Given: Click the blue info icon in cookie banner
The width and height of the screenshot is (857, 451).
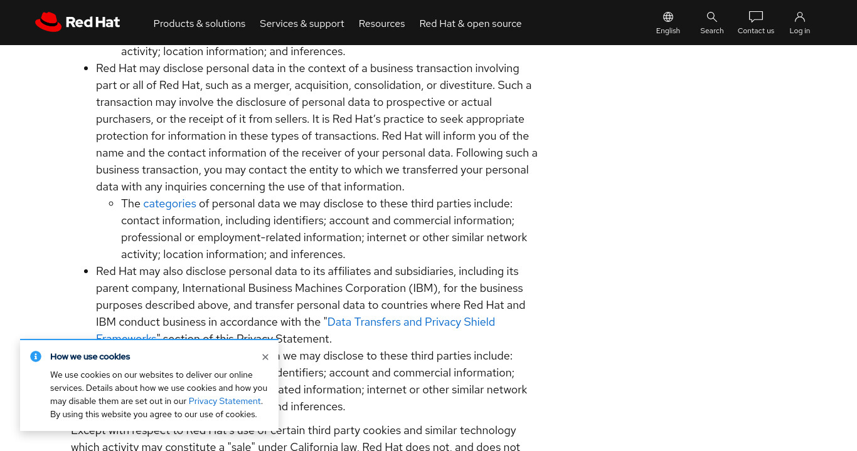Looking at the screenshot, I should click(x=36, y=356).
